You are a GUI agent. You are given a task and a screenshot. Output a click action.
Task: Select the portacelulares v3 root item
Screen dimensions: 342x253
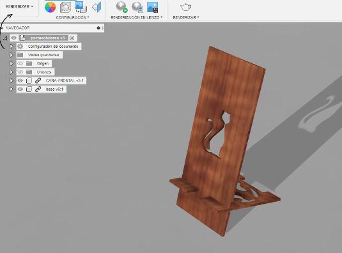[x=47, y=38]
